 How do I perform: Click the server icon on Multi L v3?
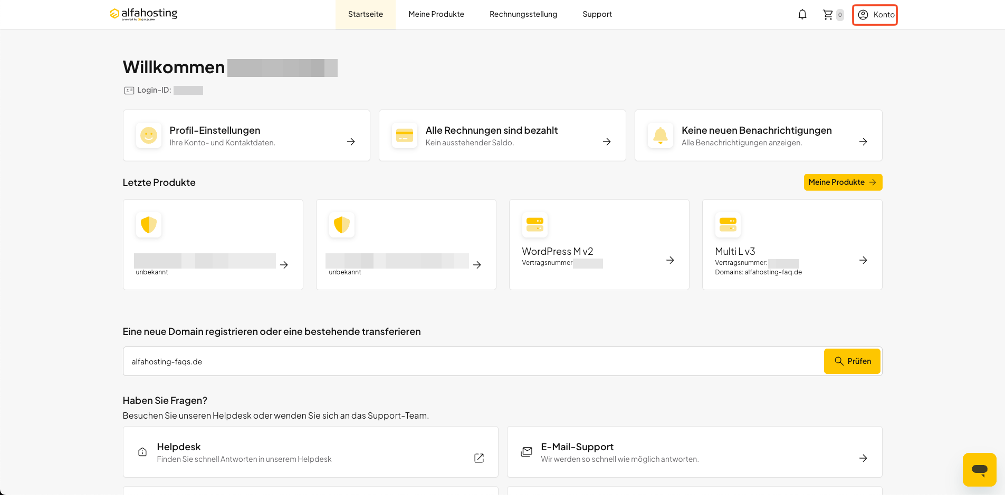[728, 225]
